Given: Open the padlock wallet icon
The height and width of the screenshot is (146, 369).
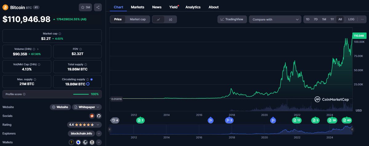Looking at the screenshot, I should pos(92,142).
